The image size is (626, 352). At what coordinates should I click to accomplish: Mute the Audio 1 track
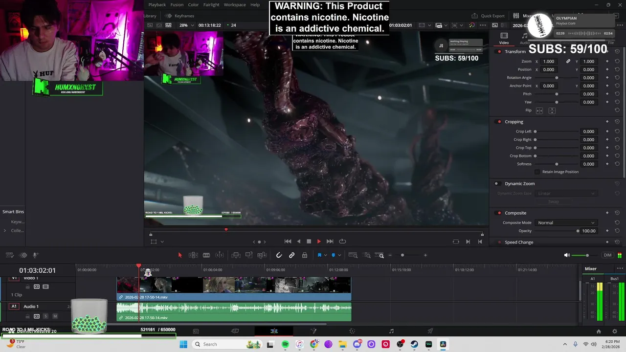pos(55,316)
